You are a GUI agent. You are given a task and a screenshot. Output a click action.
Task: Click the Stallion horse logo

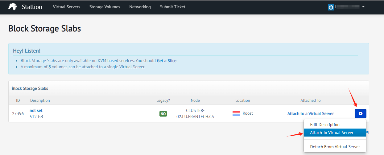point(12,7)
